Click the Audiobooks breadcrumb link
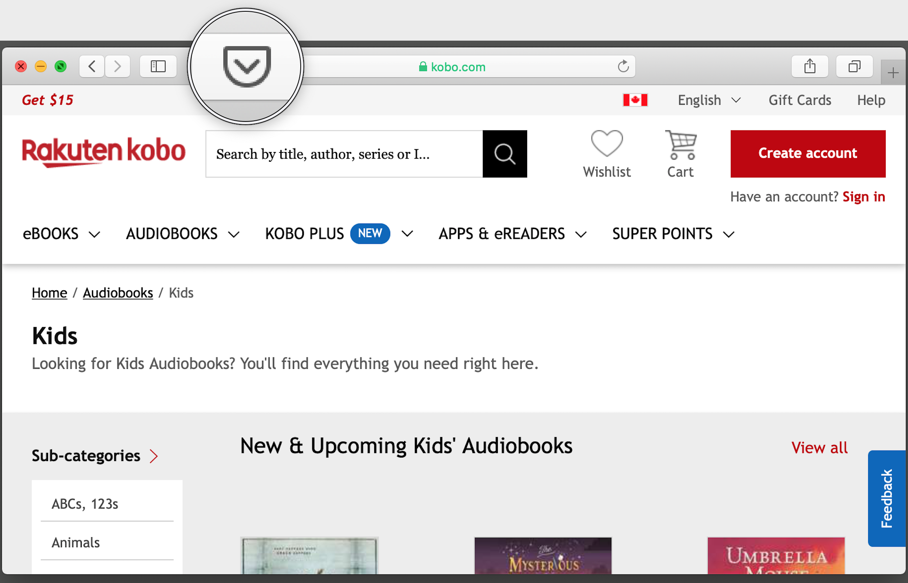 [117, 293]
